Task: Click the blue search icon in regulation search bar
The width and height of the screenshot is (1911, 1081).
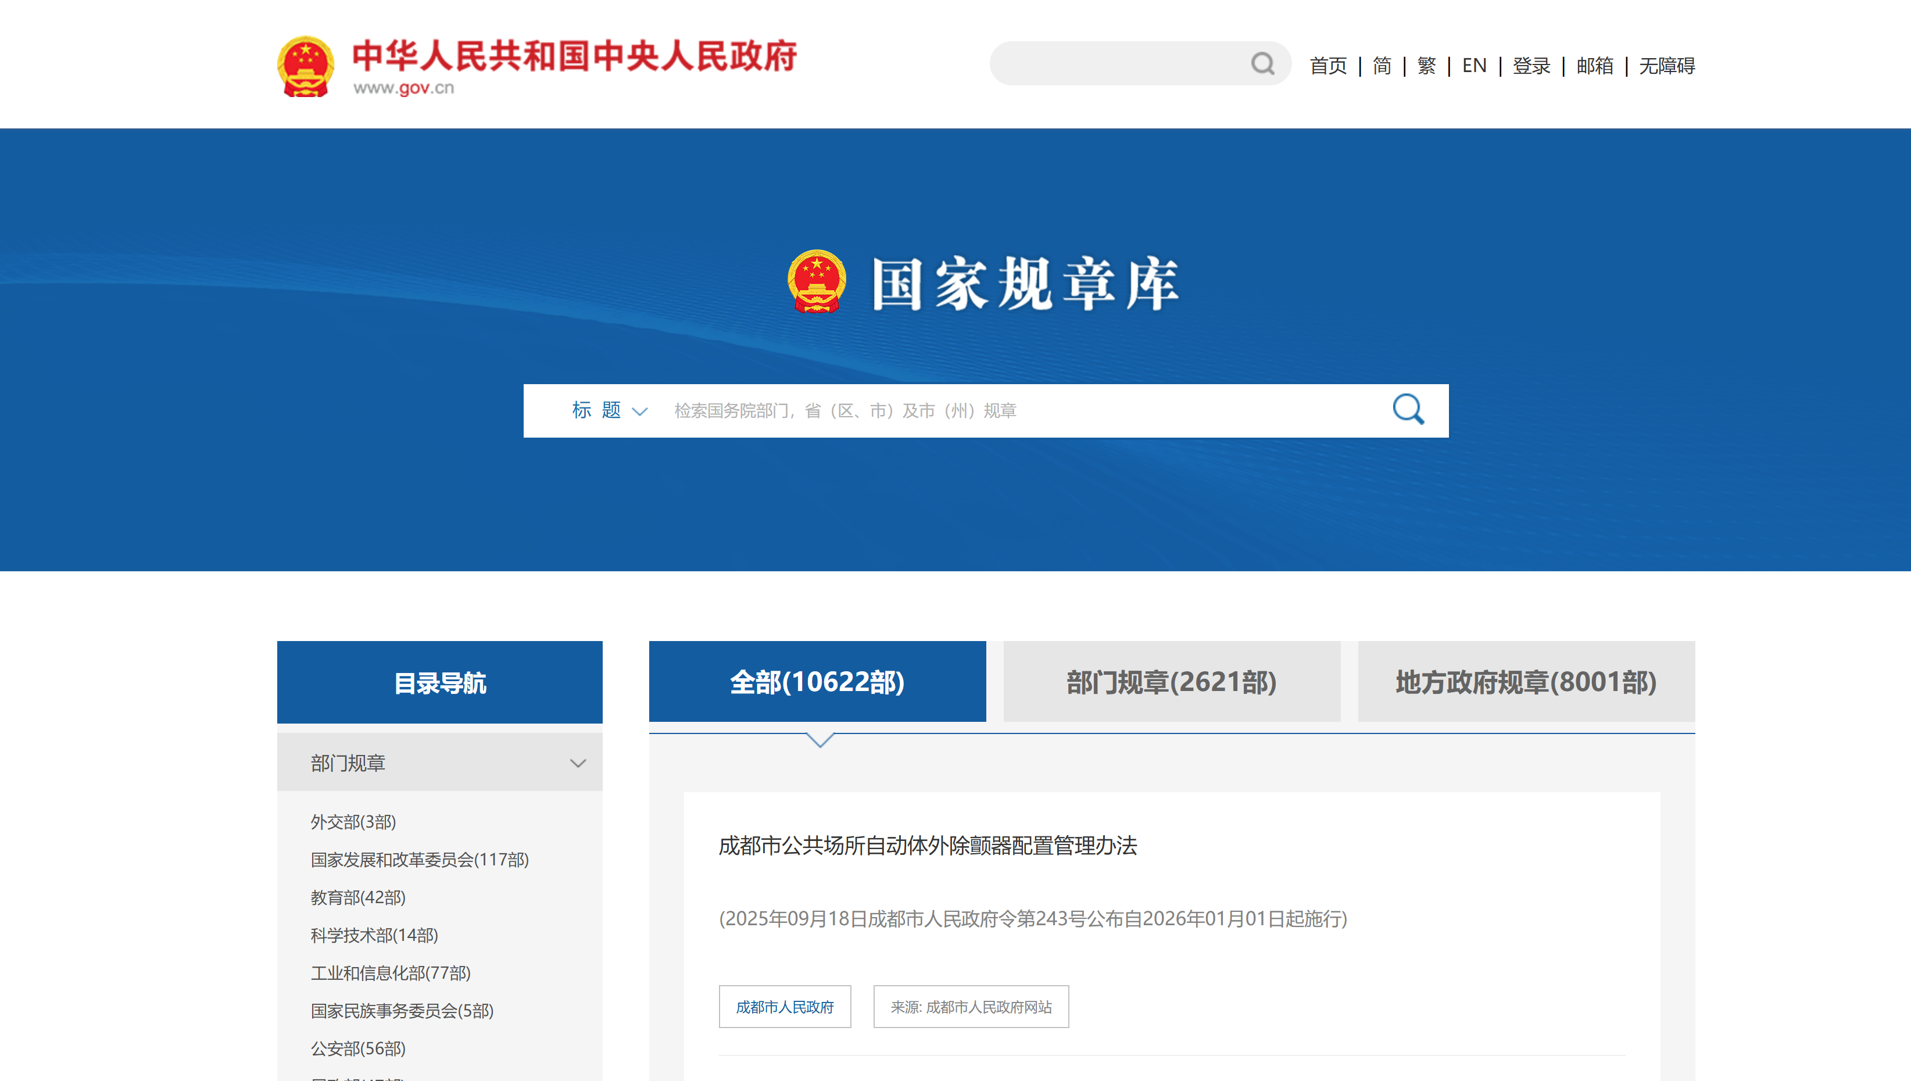Action: [x=1408, y=410]
